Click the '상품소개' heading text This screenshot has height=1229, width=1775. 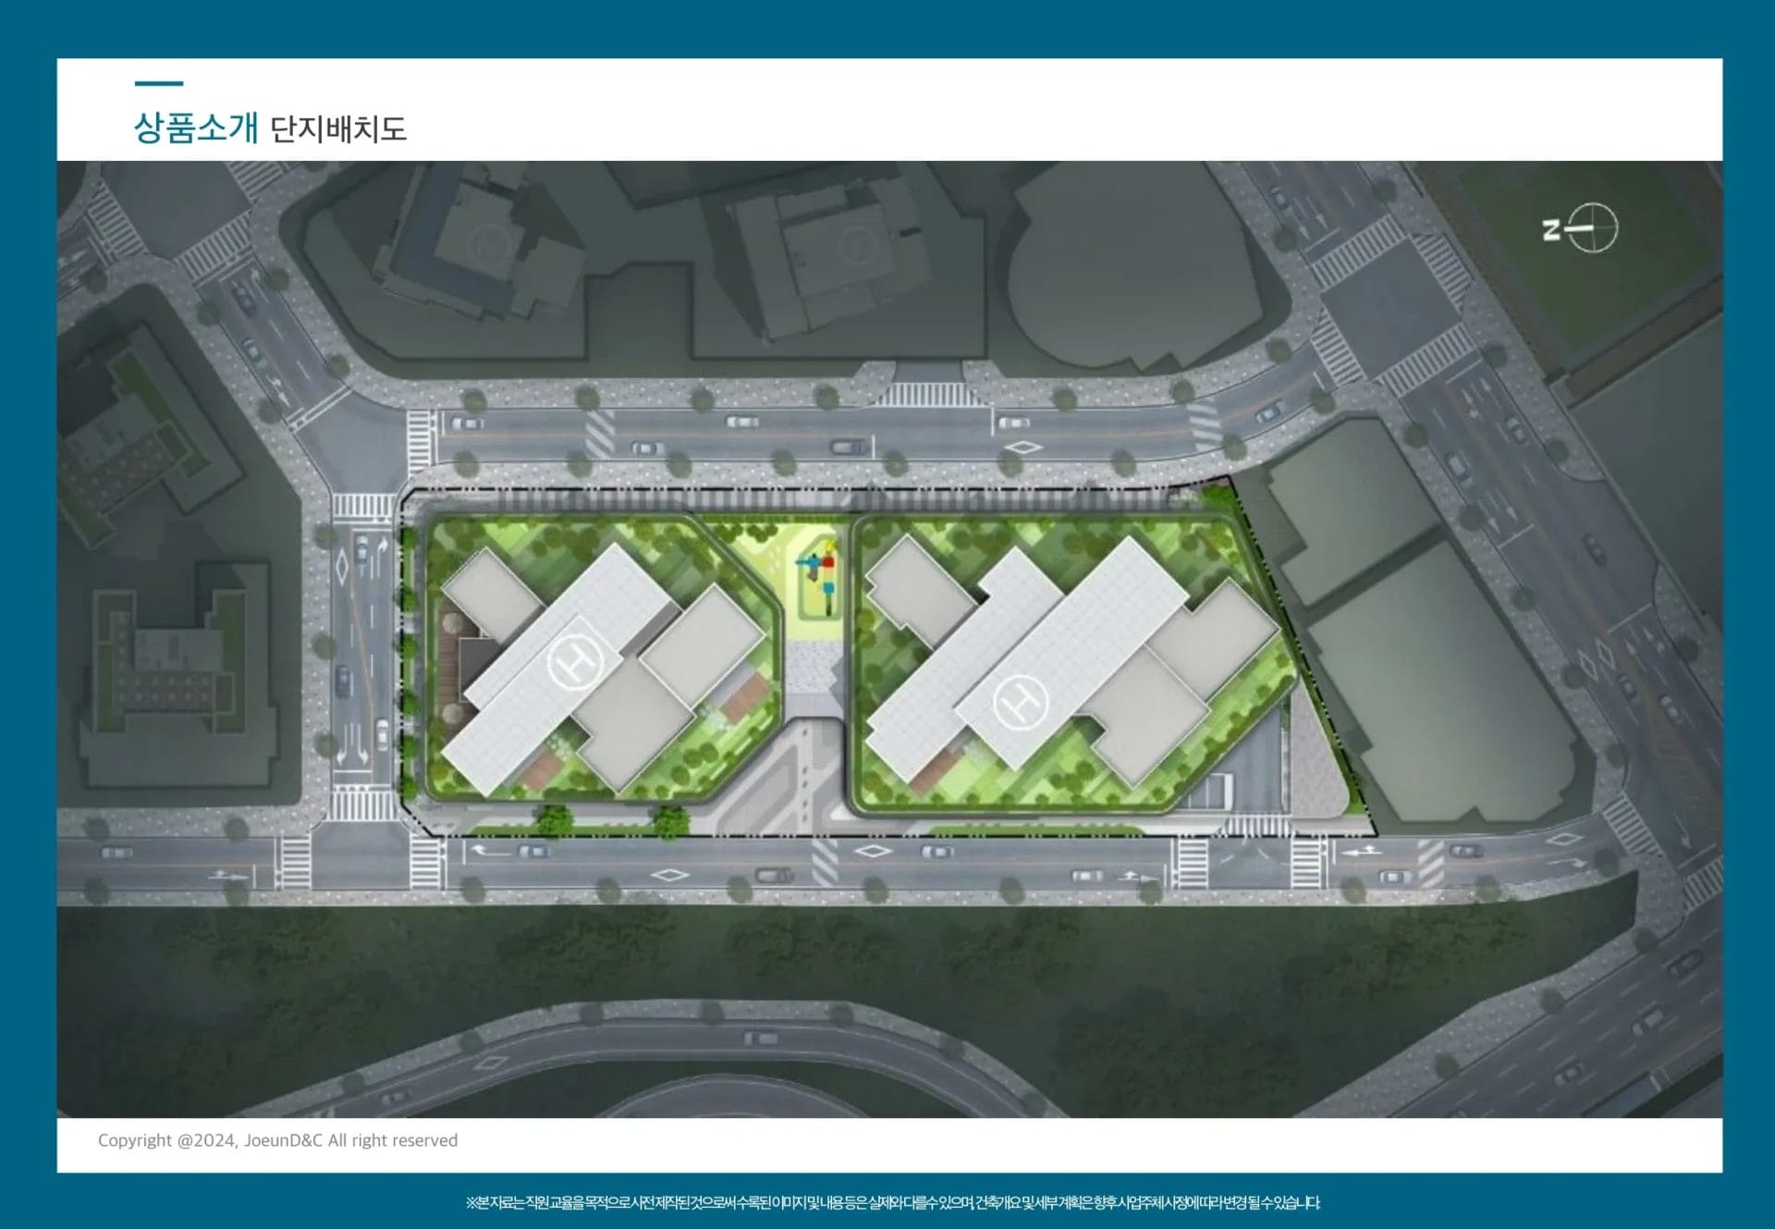click(x=196, y=128)
